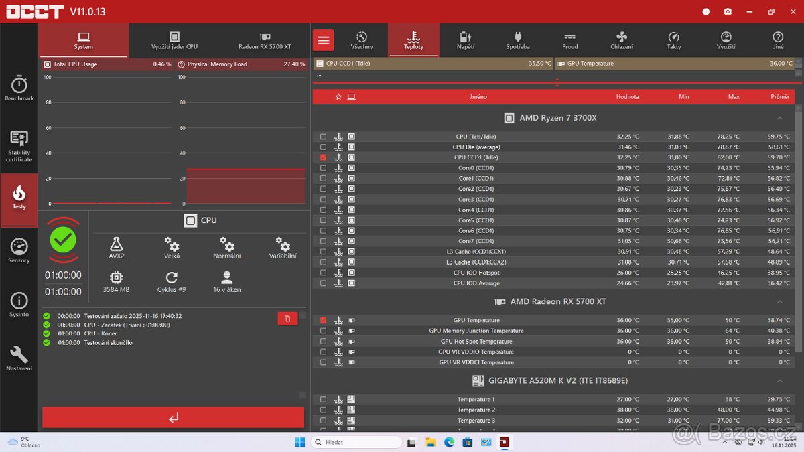Select the Chlazení fan icon
Viewport: 804px width, 452px height.
coord(621,40)
